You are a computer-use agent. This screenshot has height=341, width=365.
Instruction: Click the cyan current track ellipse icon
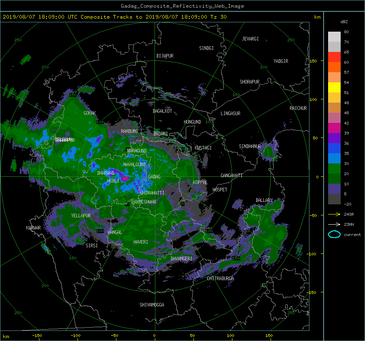tap(334, 234)
